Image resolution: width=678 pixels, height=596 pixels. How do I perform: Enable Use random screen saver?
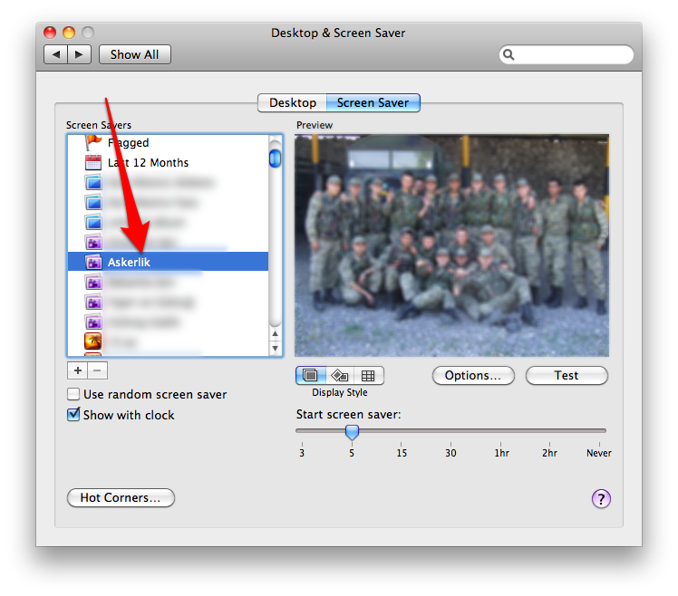pyautogui.click(x=73, y=395)
